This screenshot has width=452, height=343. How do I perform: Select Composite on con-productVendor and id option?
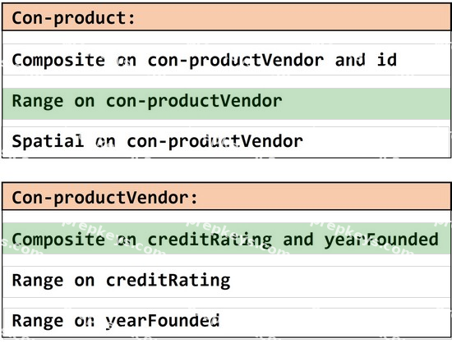[226, 60]
